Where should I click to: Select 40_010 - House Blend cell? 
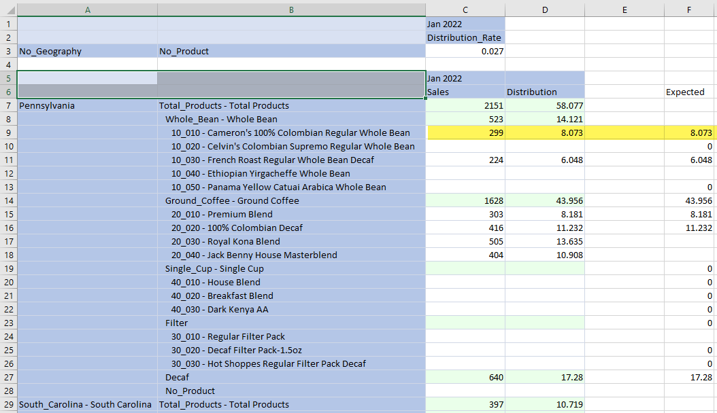tap(291, 282)
